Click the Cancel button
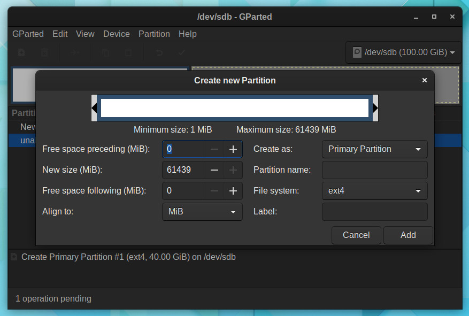The height and width of the screenshot is (316, 469). pos(356,235)
